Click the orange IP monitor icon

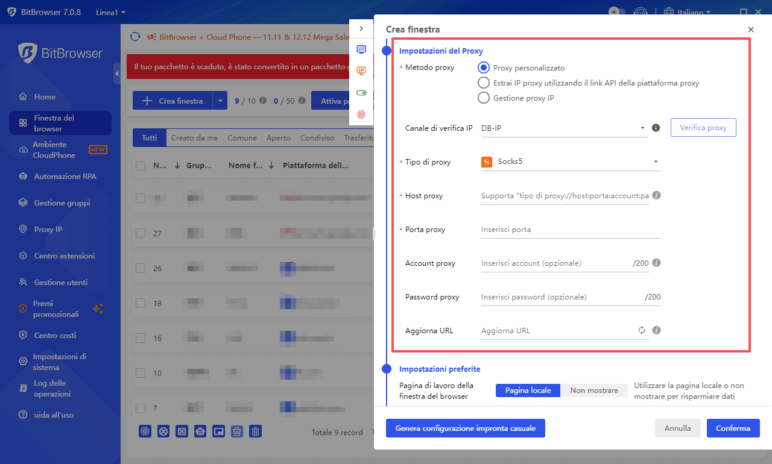(x=361, y=71)
